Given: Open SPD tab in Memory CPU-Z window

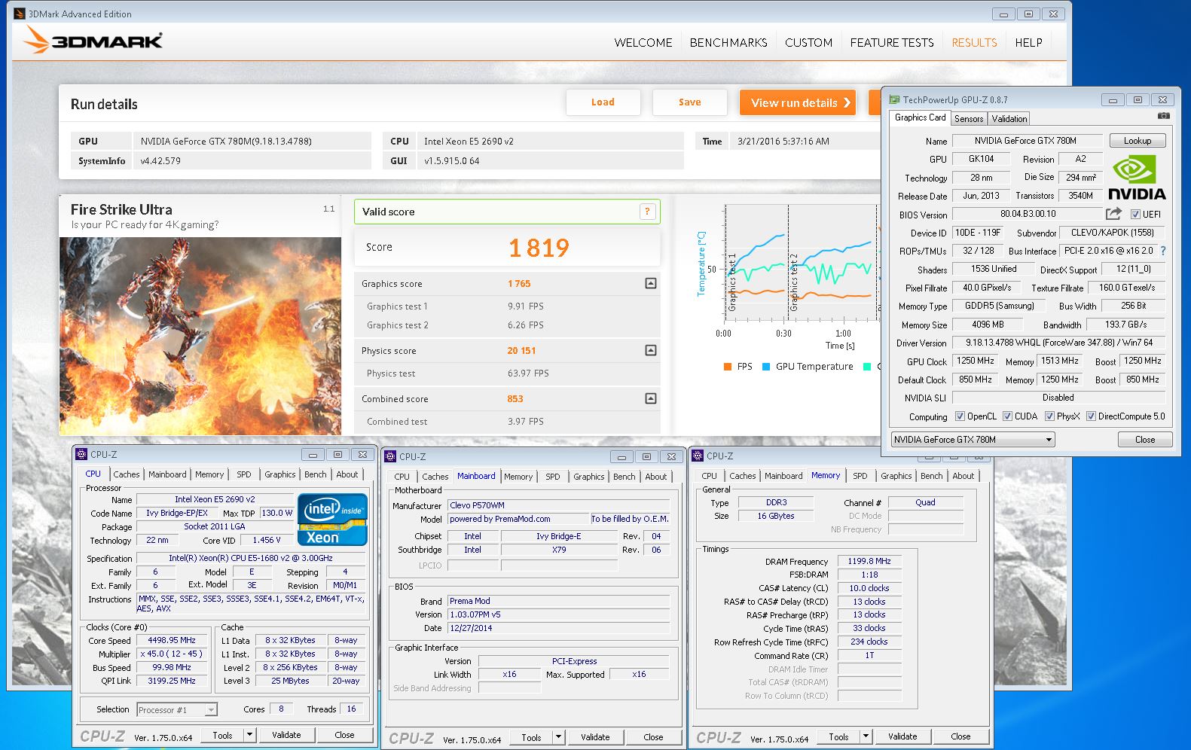Looking at the screenshot, I should 860,476.
